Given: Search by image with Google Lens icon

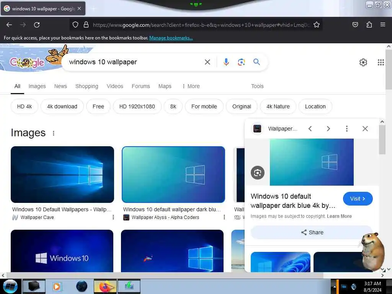Looking at the screenshot, I should click(x=241, y=62).
